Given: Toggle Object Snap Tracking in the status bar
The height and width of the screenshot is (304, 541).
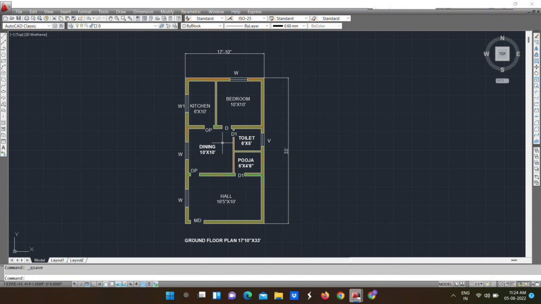Looking at the screenshot, I should coord(118,284).
